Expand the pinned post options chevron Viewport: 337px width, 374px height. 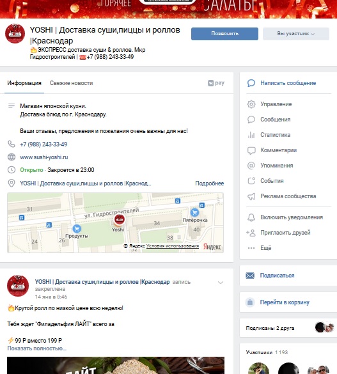pos(221,283)
